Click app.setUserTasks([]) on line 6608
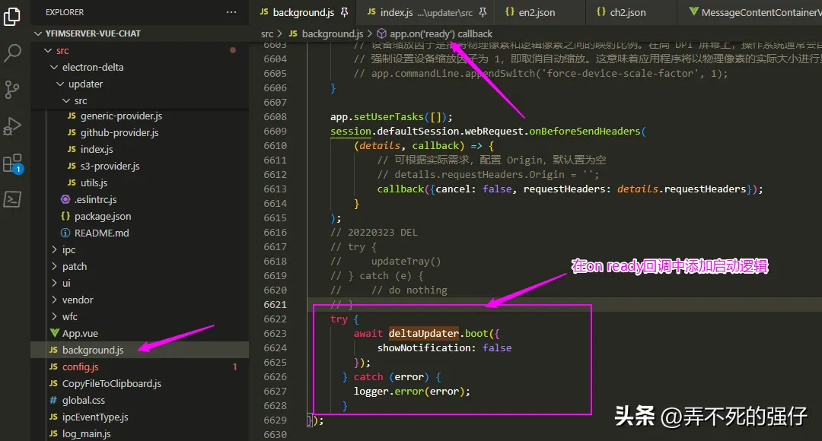The width and height of the screenshot is (822, 441). tap(391, 117)
